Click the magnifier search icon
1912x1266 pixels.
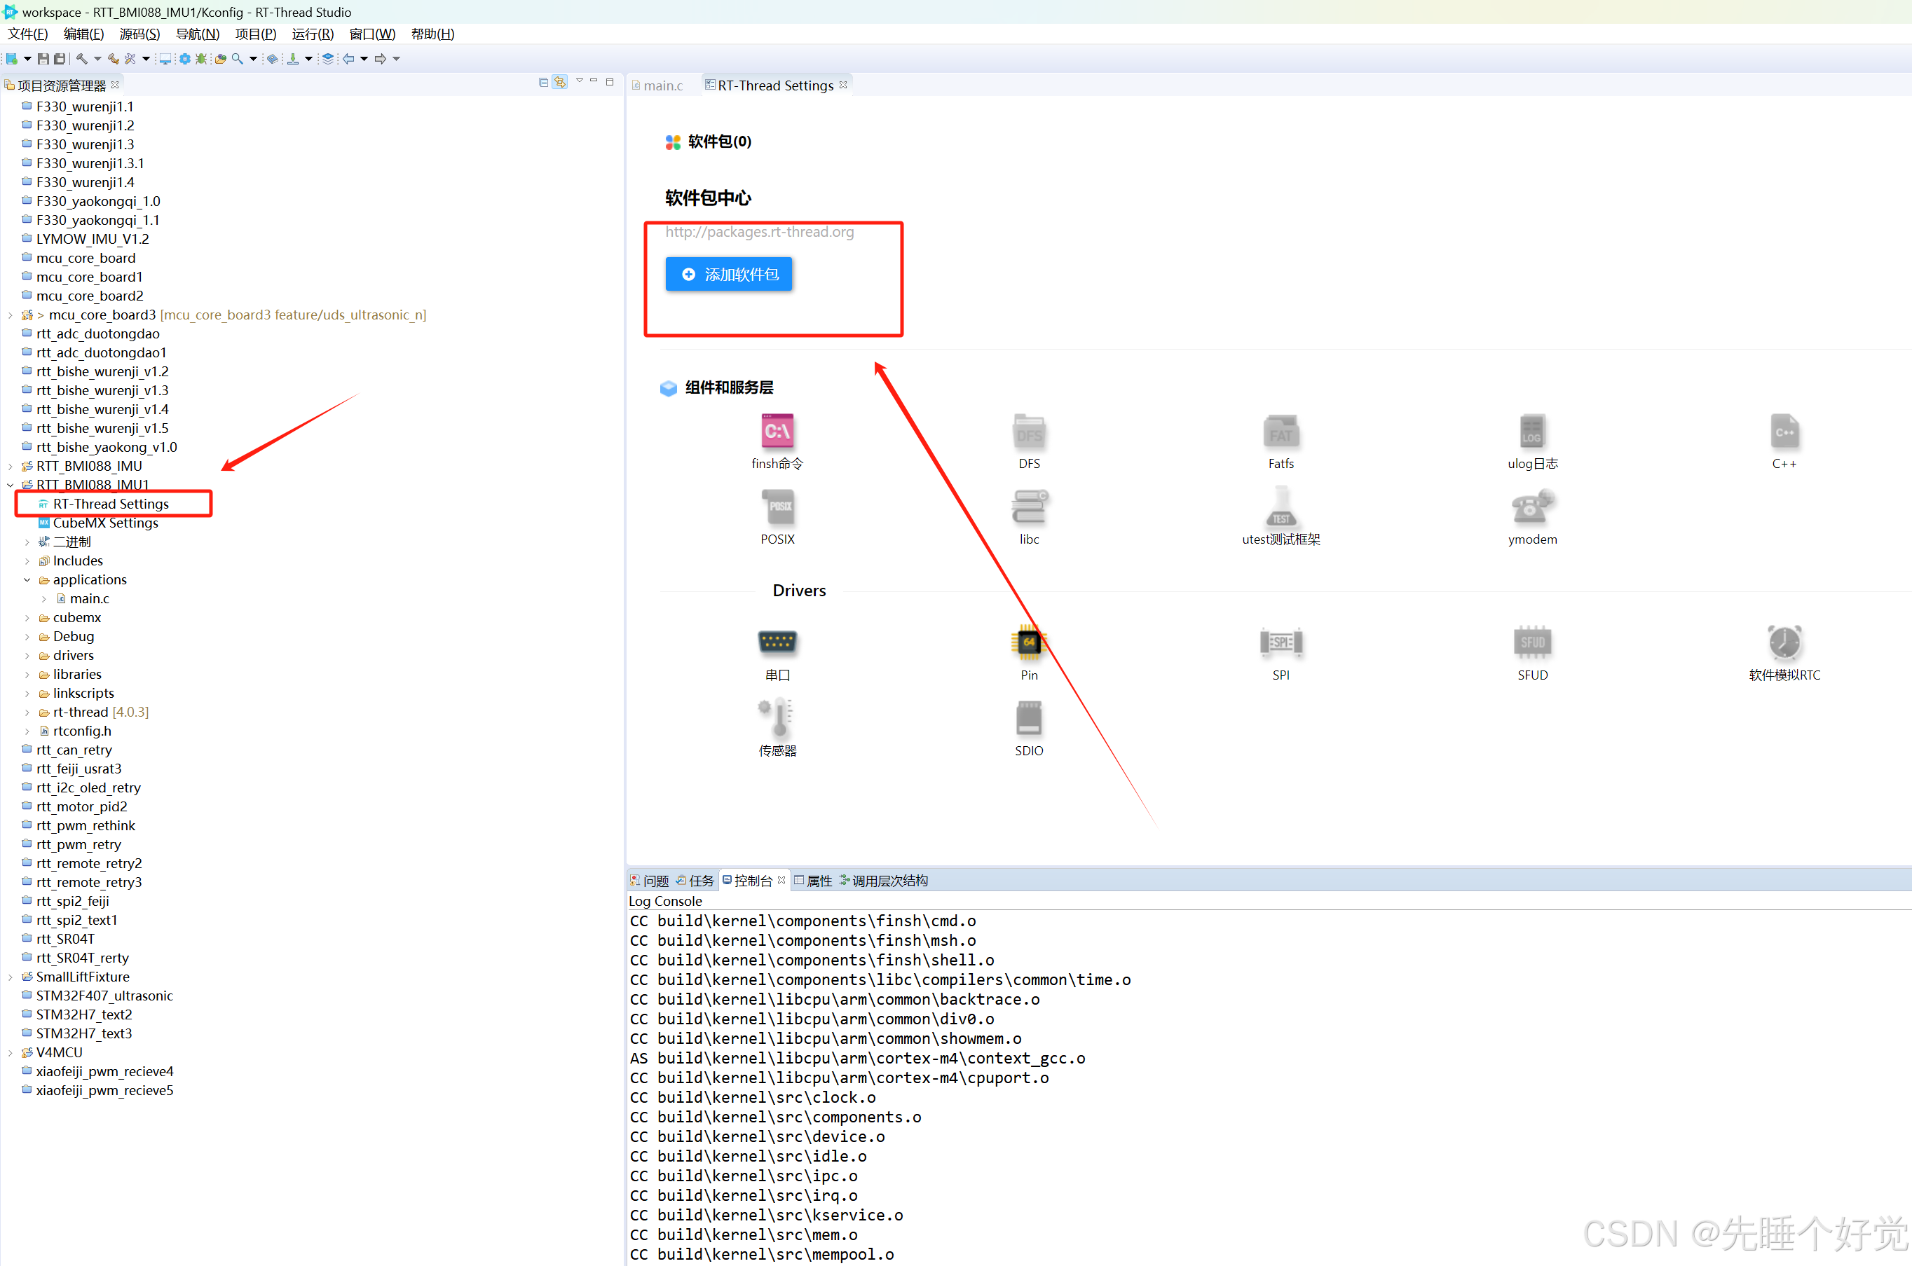(x=237, y=59)
